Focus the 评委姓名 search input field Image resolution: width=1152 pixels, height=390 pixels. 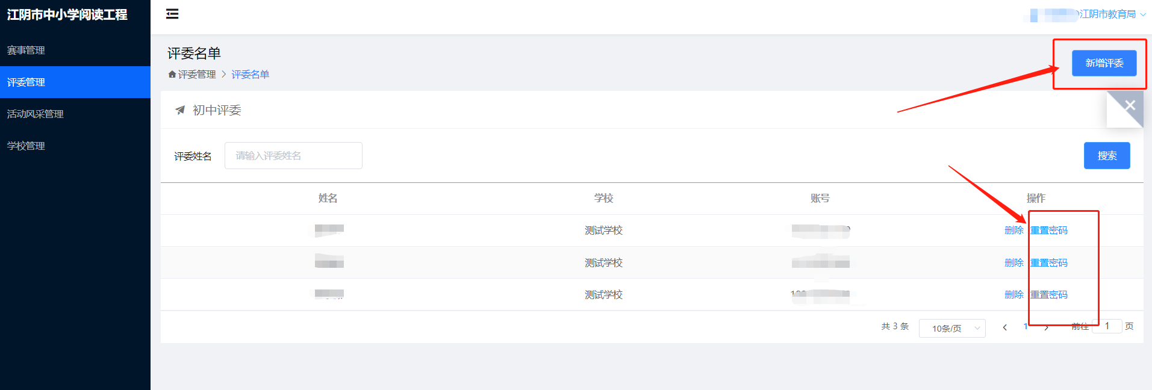293,156
